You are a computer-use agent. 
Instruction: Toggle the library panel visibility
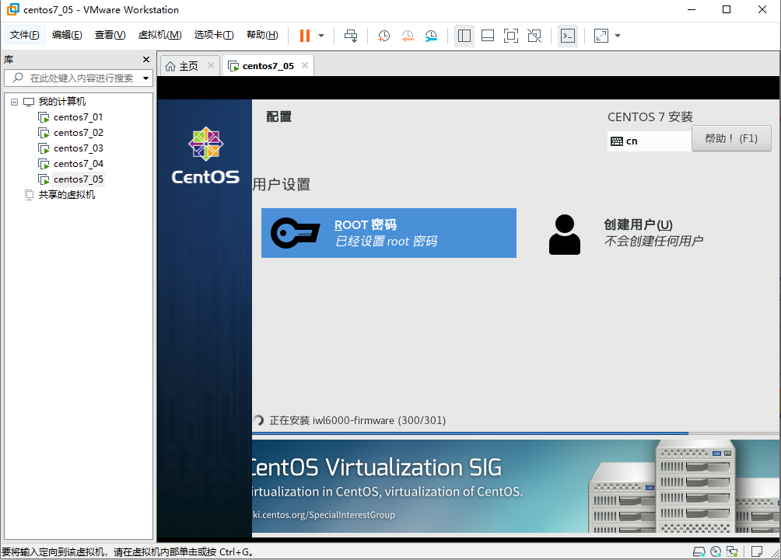tap(464, 35)
